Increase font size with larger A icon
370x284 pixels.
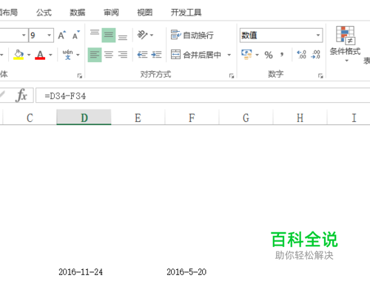(62, 35)
